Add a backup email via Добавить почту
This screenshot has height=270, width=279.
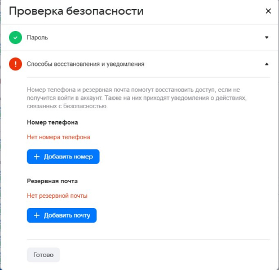click(61, 215)
